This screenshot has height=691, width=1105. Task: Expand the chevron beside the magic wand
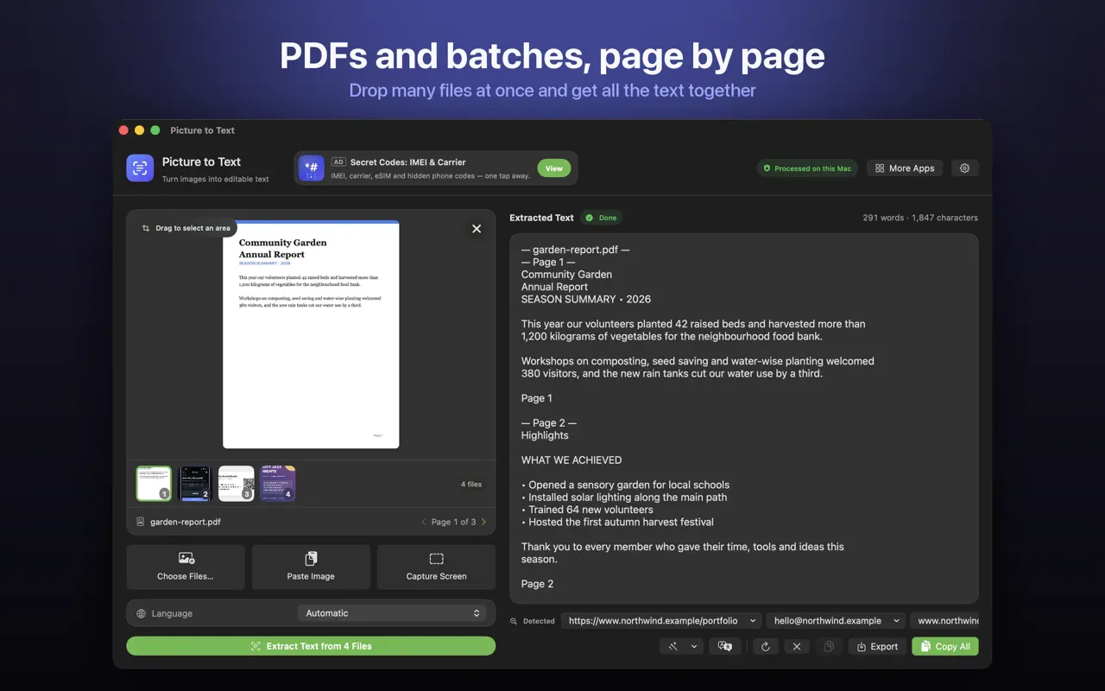(694, 646)
